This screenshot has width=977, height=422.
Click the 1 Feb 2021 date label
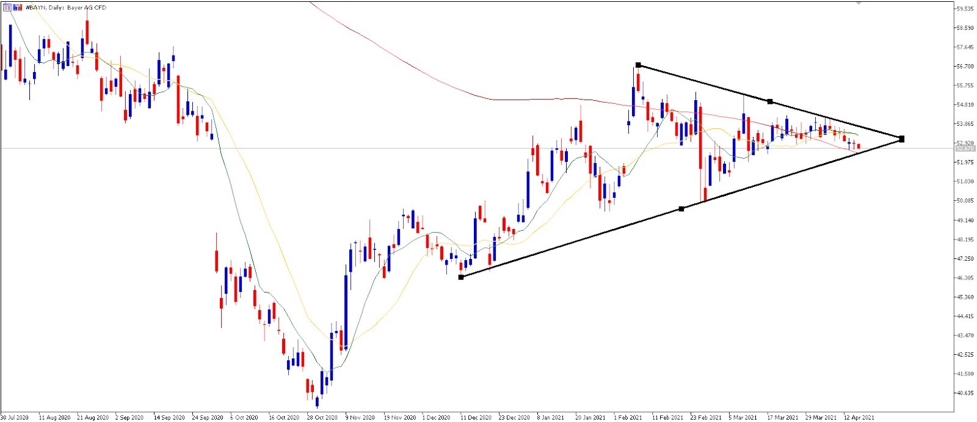pos(628,418)
